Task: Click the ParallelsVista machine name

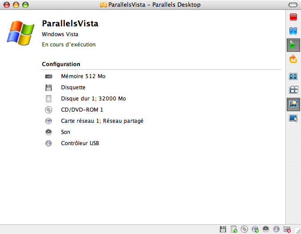Action: point(70,24)
